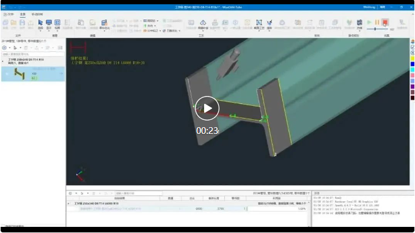Start simulation with green play icon
The image size is (415, 233).
pos(369,22)
